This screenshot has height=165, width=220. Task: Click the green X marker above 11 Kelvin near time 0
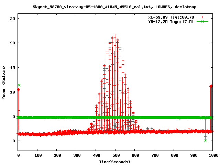click(19, 85)
